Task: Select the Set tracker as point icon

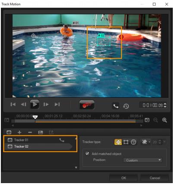Action: (x=118, y=142)
